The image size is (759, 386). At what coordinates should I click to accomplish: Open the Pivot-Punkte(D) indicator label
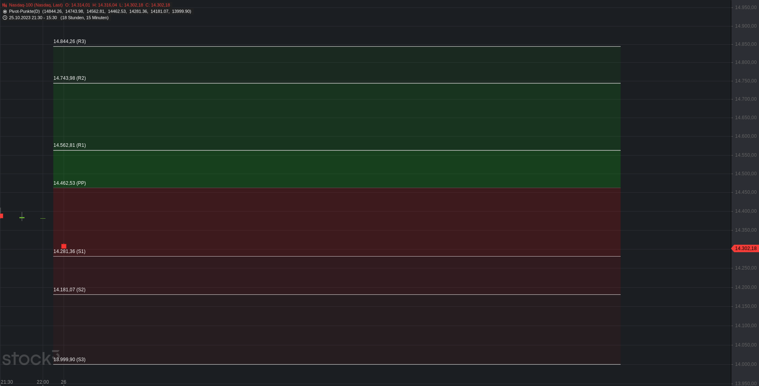pyautogui.click(x=25, y=11)
